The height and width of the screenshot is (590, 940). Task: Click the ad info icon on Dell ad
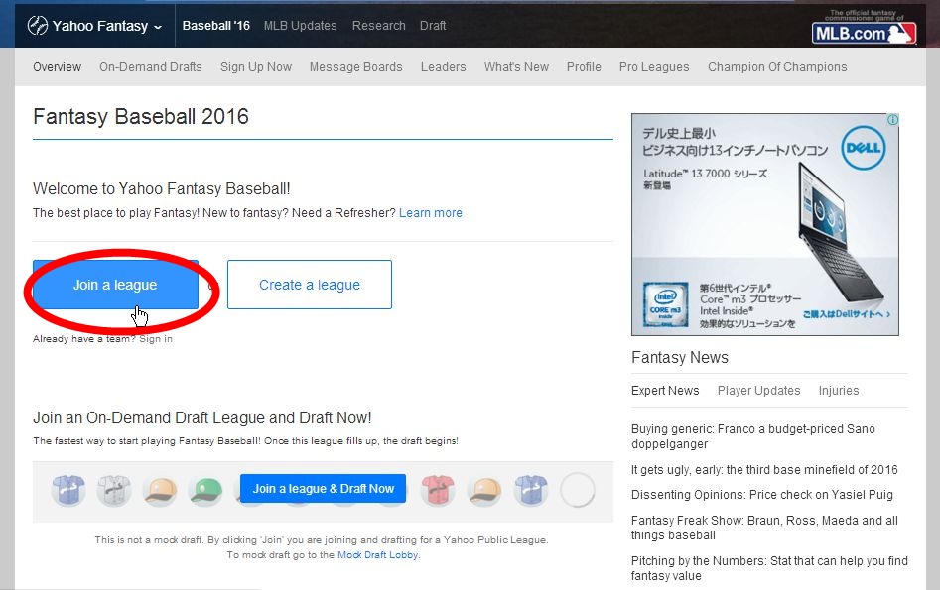point(892,120)
